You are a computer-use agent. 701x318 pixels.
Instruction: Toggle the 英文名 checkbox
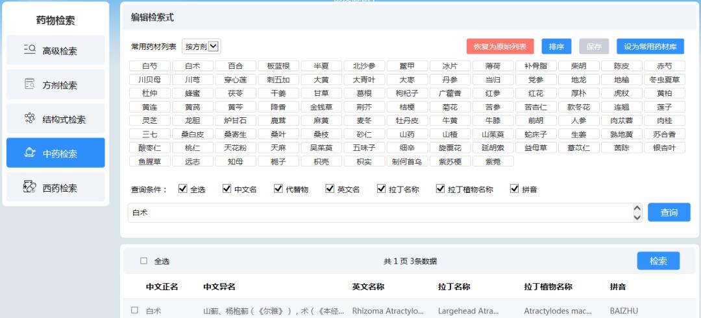point(330,188)
